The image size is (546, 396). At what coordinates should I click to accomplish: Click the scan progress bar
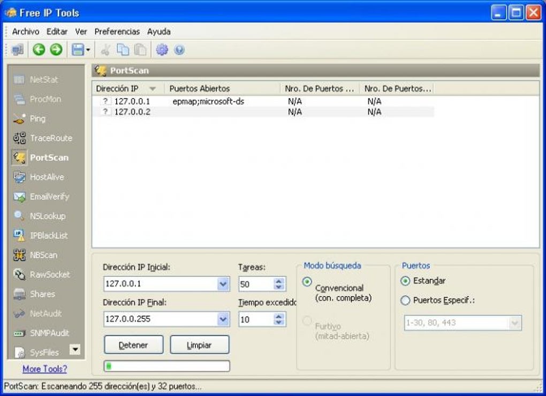[x=167, y=366]
